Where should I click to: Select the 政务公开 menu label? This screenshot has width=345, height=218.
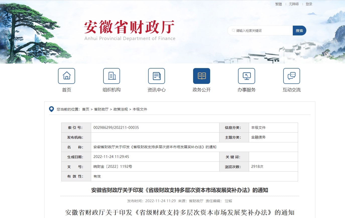[201, 90]
